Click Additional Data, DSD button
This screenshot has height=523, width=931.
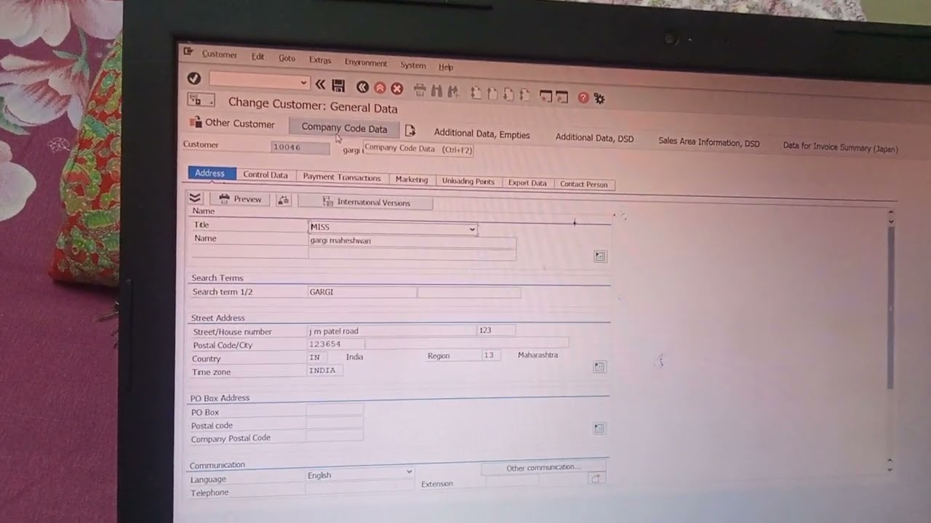(594, 137)
